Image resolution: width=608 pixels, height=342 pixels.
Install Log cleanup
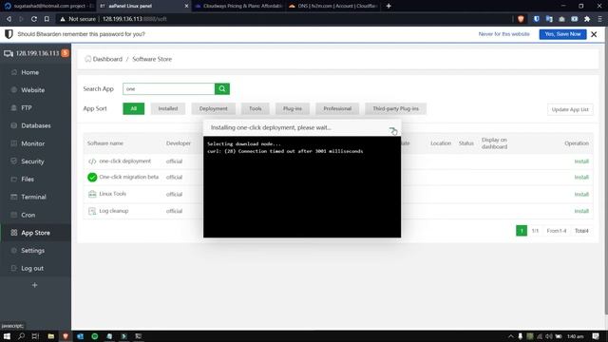[581, 211]
